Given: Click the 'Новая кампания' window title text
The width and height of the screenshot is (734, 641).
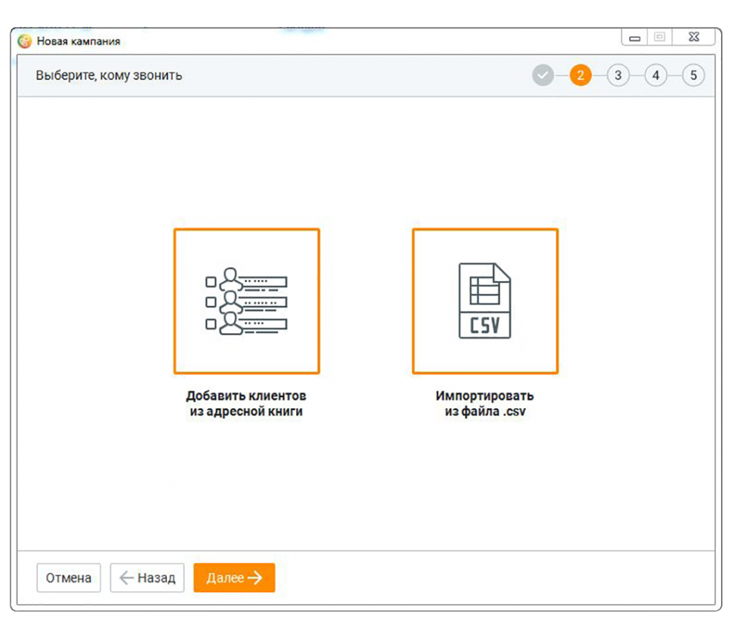Looking at the screenshot, I should (x=79, y=42).
